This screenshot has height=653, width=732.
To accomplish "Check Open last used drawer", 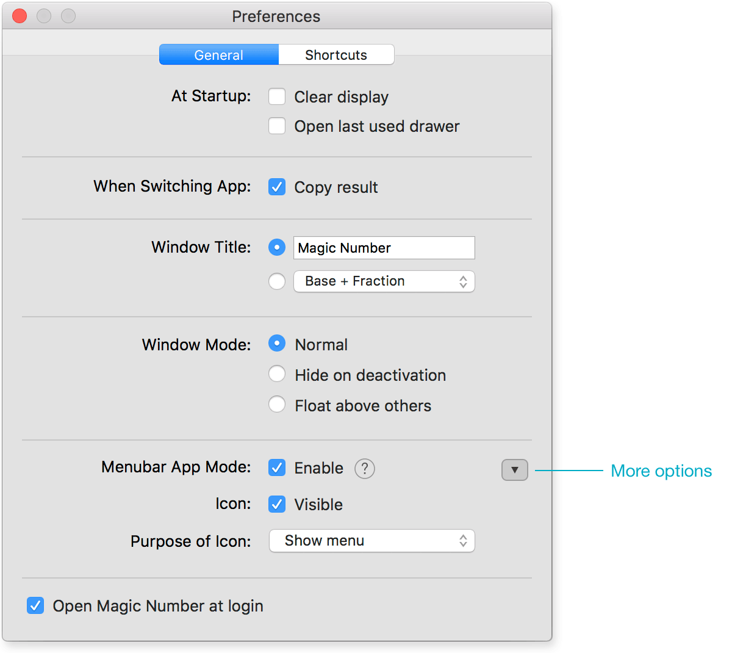I will (277, 126).
